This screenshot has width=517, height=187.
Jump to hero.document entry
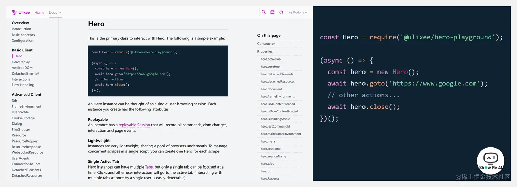pyautogui.click(x=271, y=89)
